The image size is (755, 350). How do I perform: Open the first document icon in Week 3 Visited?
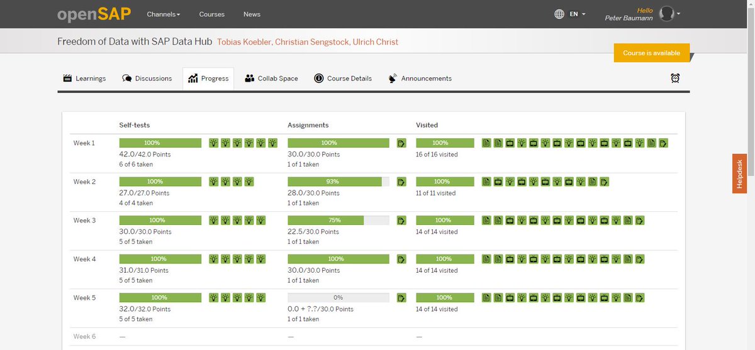486,221
